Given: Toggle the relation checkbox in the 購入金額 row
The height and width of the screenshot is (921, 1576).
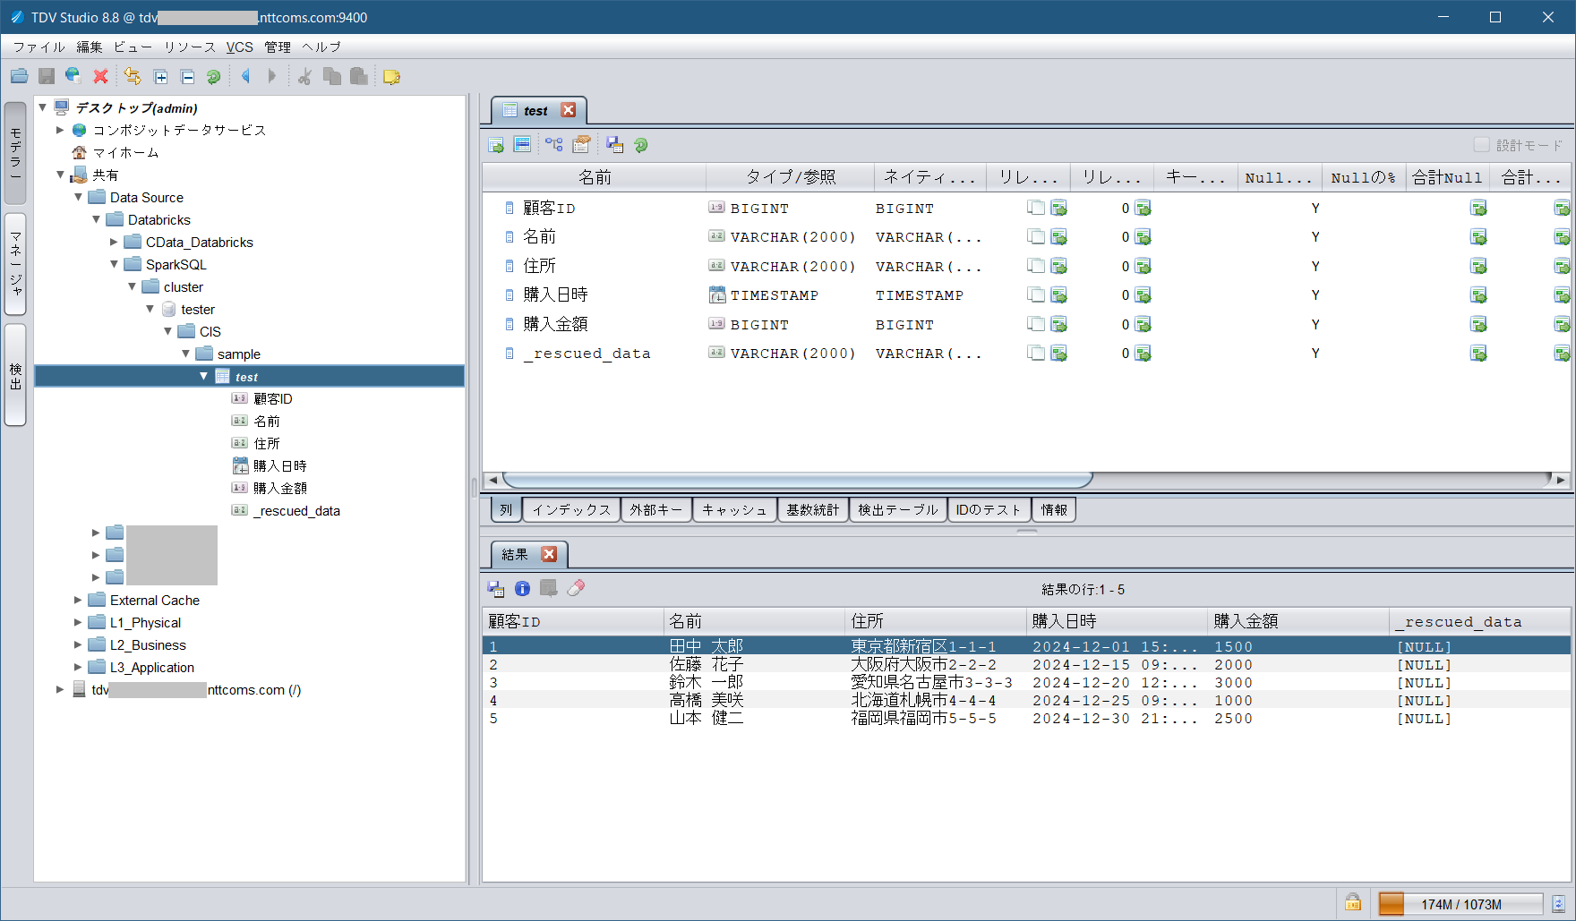Looking at the screenshot, I should coord(1036,324).
